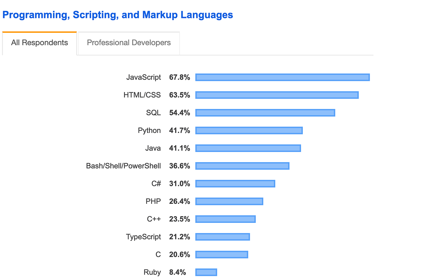This screenshot has width=424, height=280.
Task: Click the C# bar
Action: (x=235, y=183)
